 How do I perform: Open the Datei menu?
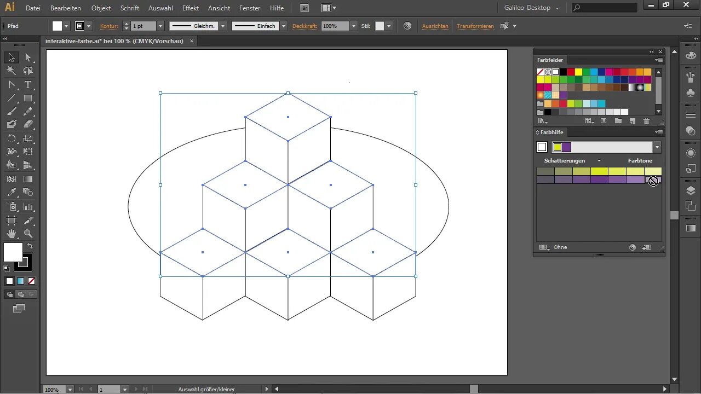click(33, 8)
